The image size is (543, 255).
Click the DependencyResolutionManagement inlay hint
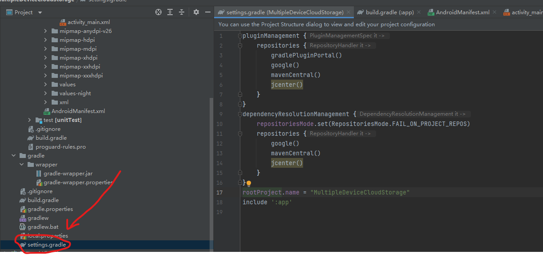click(413, 114)
